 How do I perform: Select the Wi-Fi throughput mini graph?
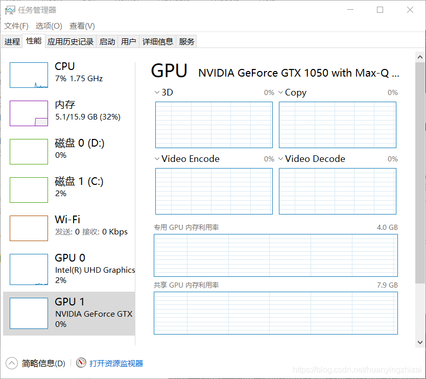click(29, 228)
